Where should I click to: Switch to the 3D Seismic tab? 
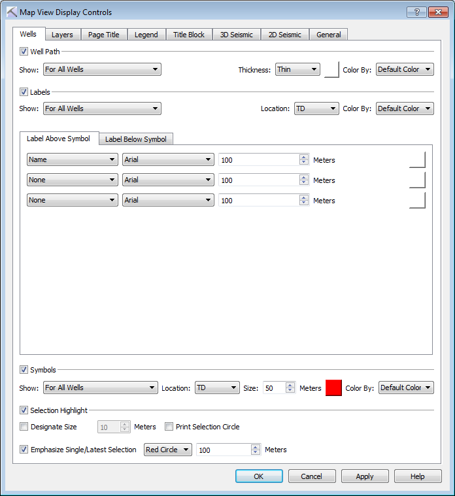[236, 35]
